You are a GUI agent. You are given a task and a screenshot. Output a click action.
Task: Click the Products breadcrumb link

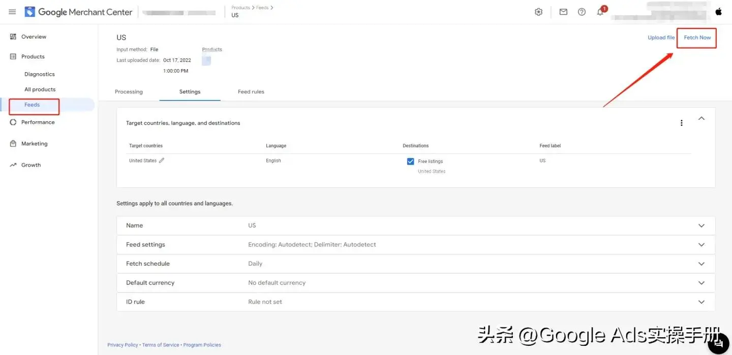pos(240,8)
